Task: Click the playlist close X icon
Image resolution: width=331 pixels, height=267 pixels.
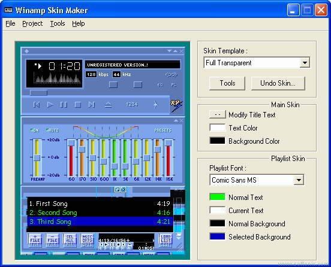Action: pyautogui.click(x=124, y=189)
